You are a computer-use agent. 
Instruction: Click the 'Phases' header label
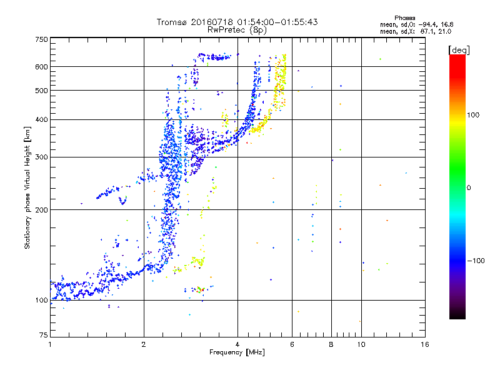pyautogui.click(x=404, y=18)
